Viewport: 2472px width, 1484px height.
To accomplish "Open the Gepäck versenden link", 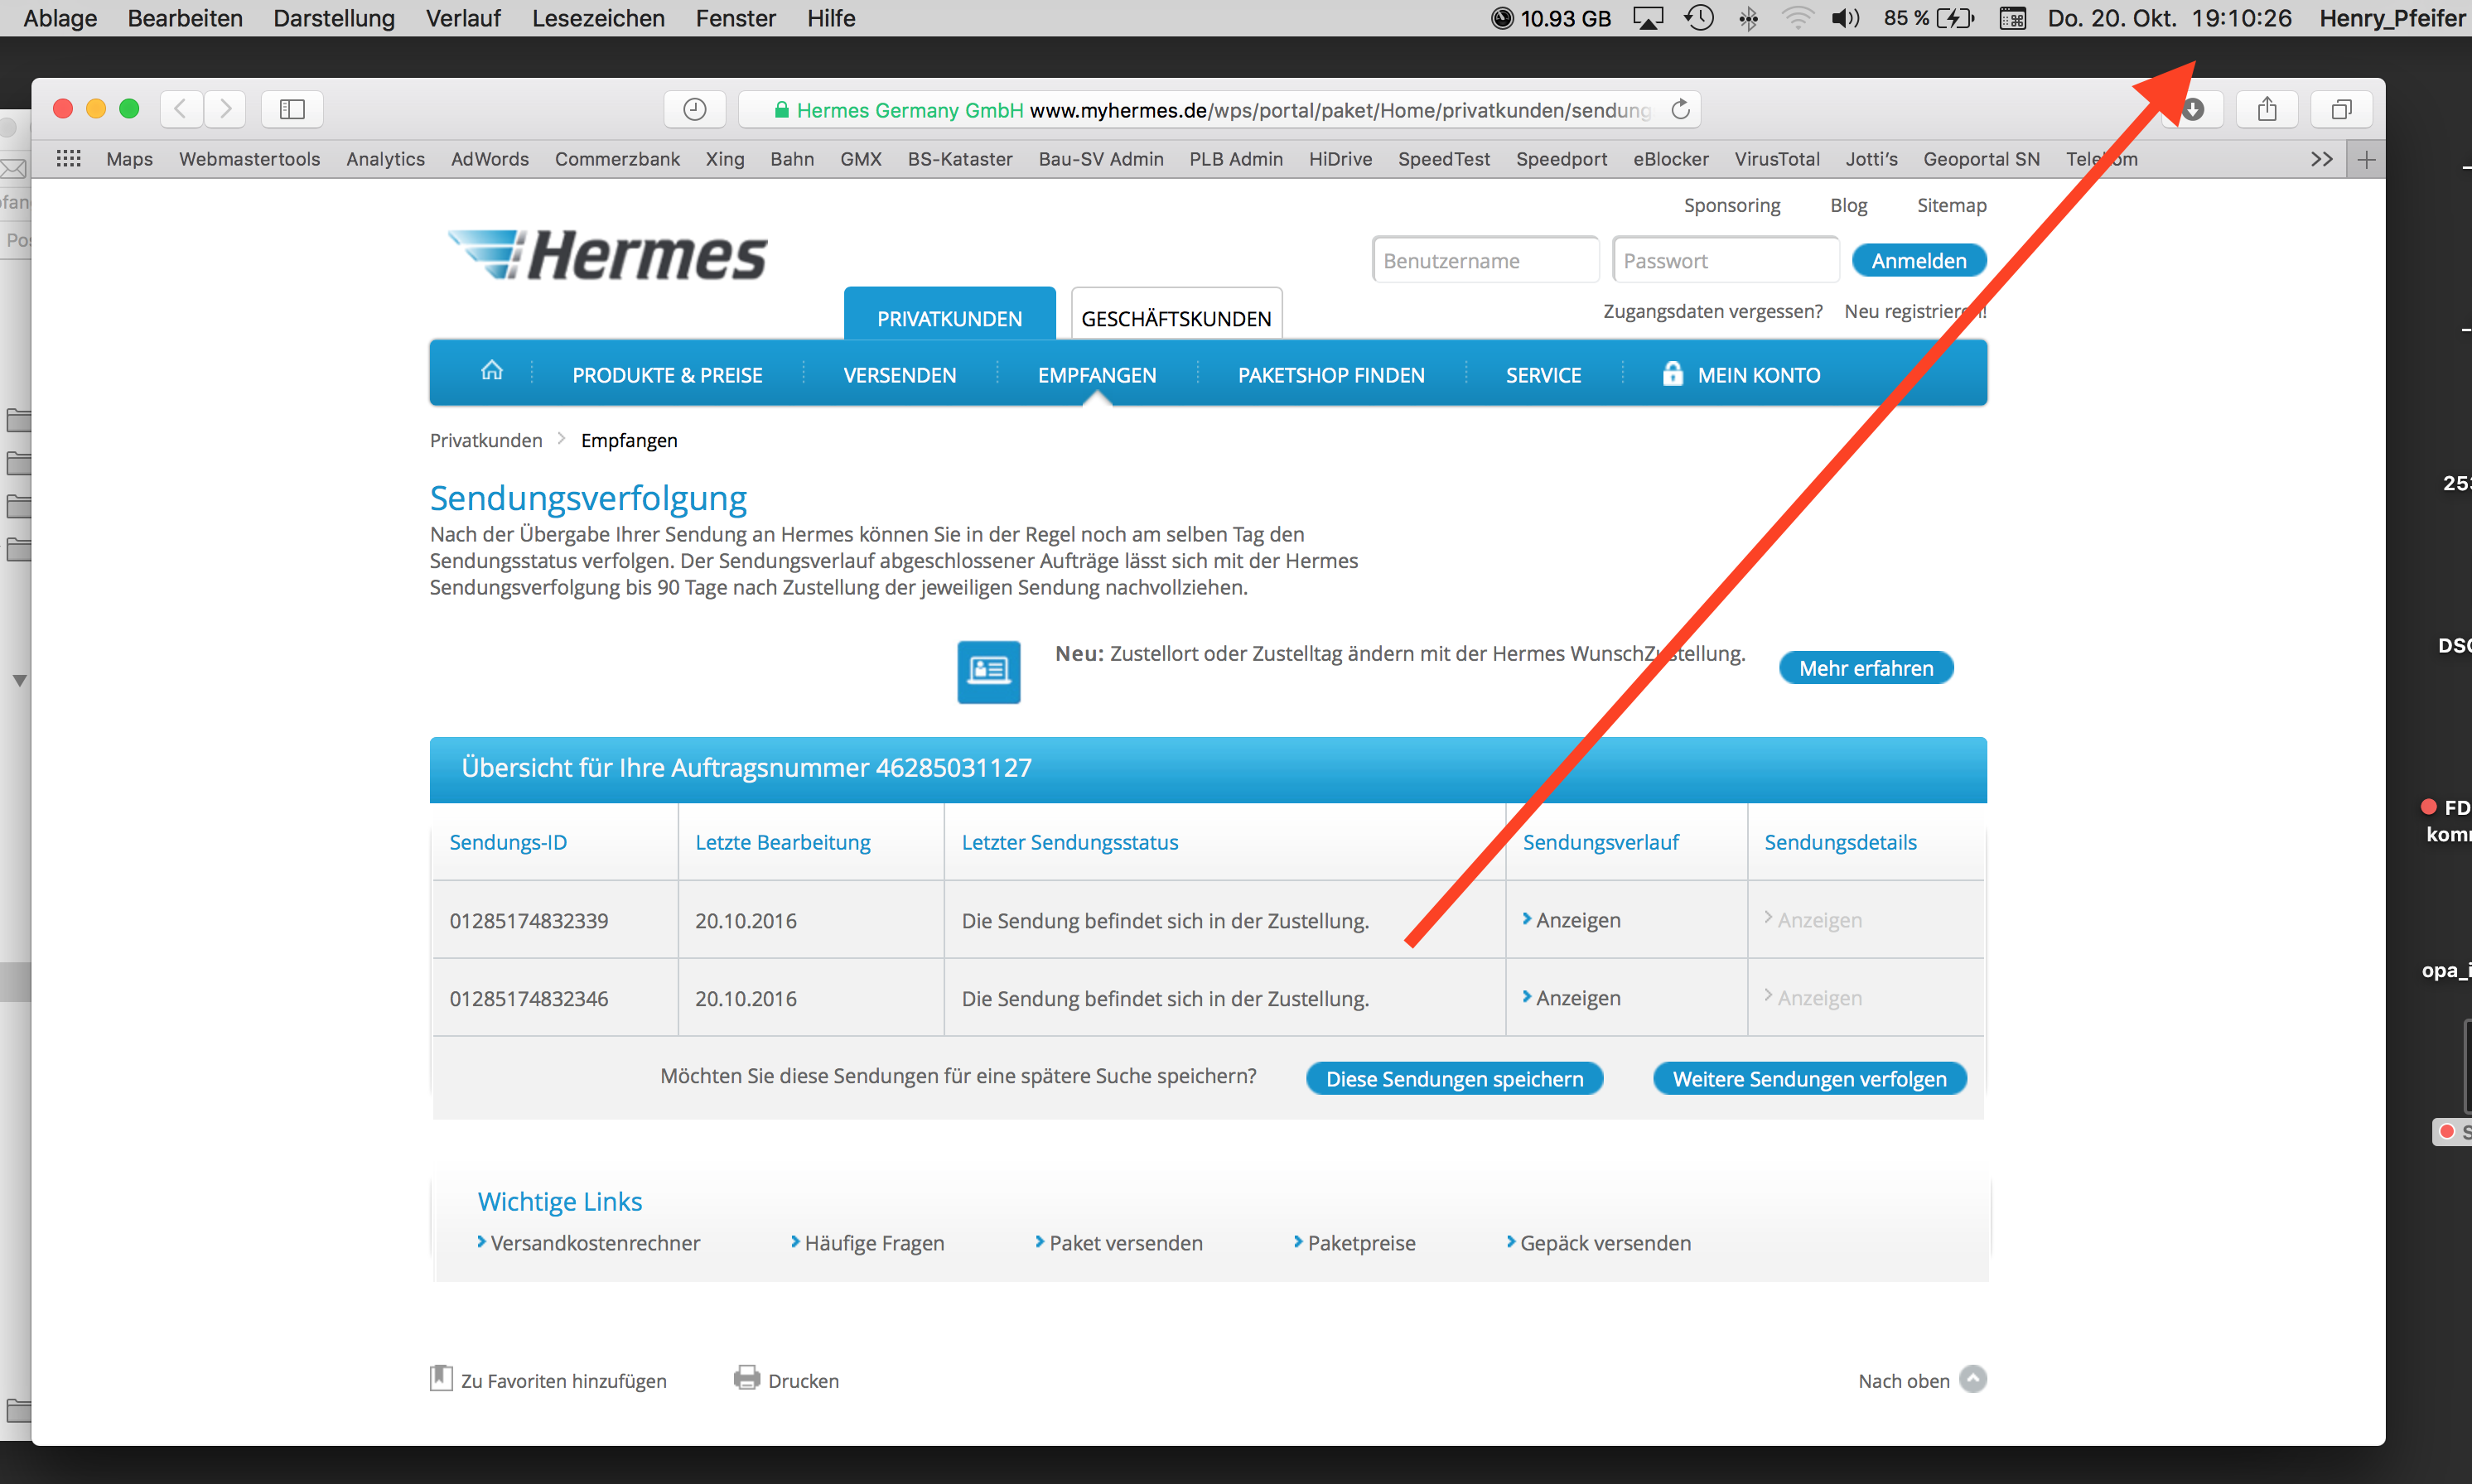I will point(1599,1243).
